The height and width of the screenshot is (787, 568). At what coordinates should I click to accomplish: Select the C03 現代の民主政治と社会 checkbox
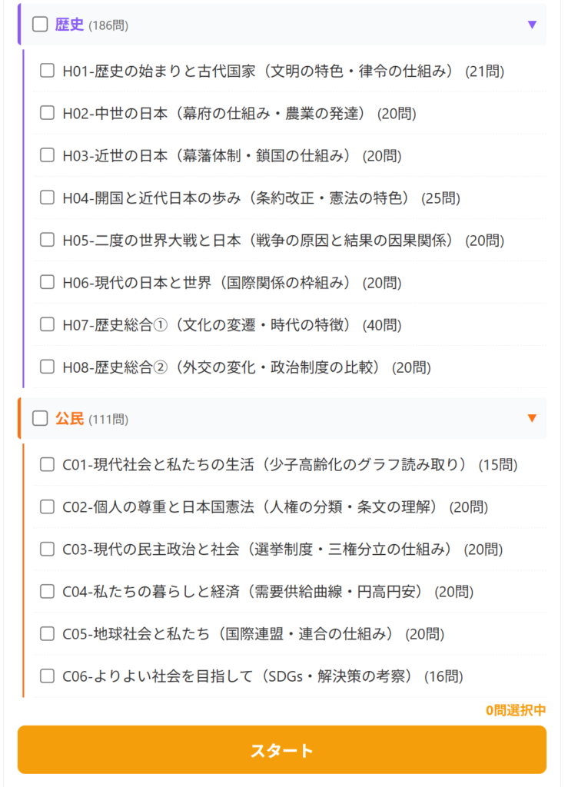[47, 549]
